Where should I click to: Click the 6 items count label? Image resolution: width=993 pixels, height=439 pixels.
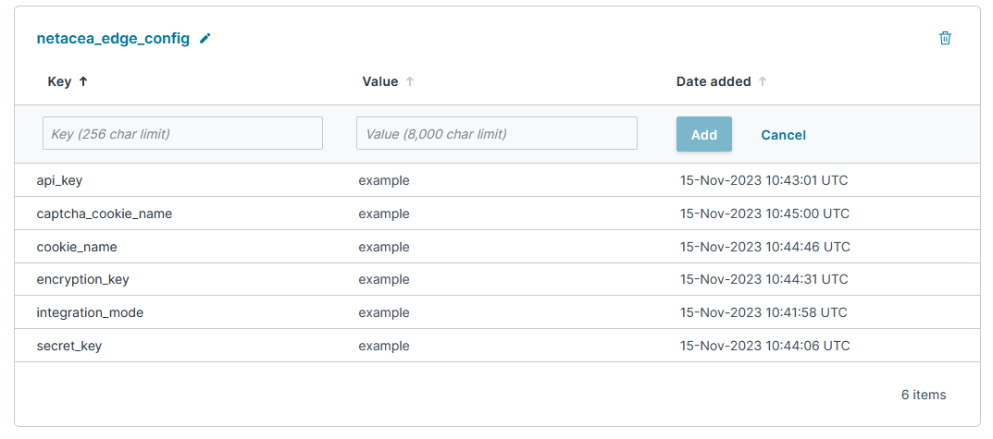tap(924, 395)
